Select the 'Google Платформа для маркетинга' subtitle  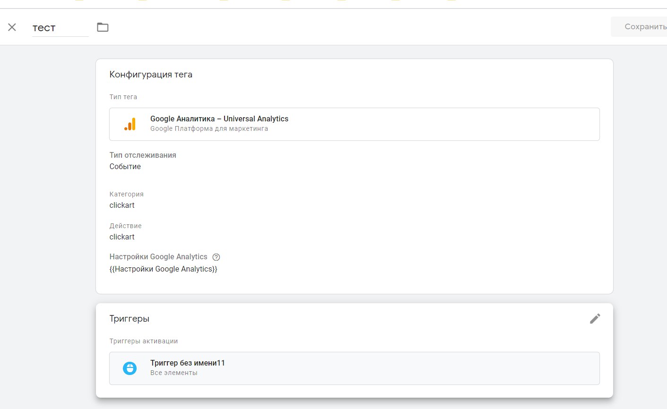(x=209, y=128)
